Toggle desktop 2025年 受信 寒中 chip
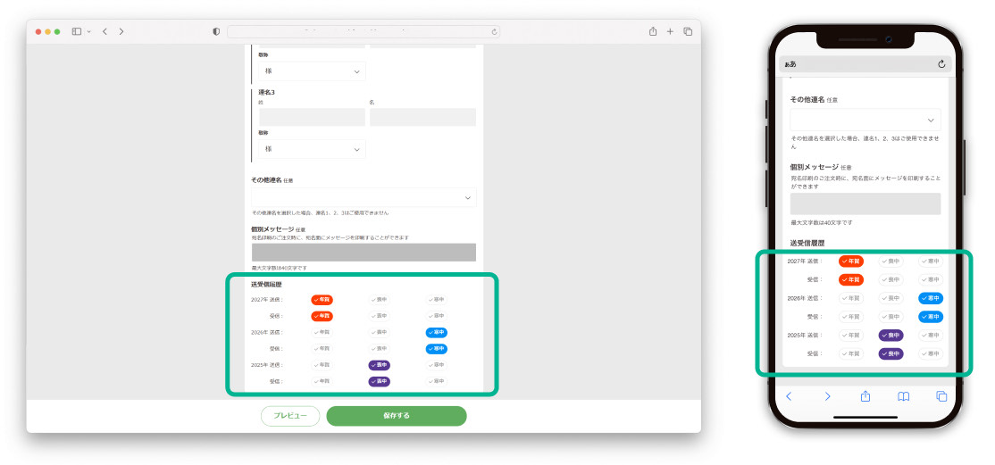The height and width of the screenshot is (465, 995). (x=437, y=382)
